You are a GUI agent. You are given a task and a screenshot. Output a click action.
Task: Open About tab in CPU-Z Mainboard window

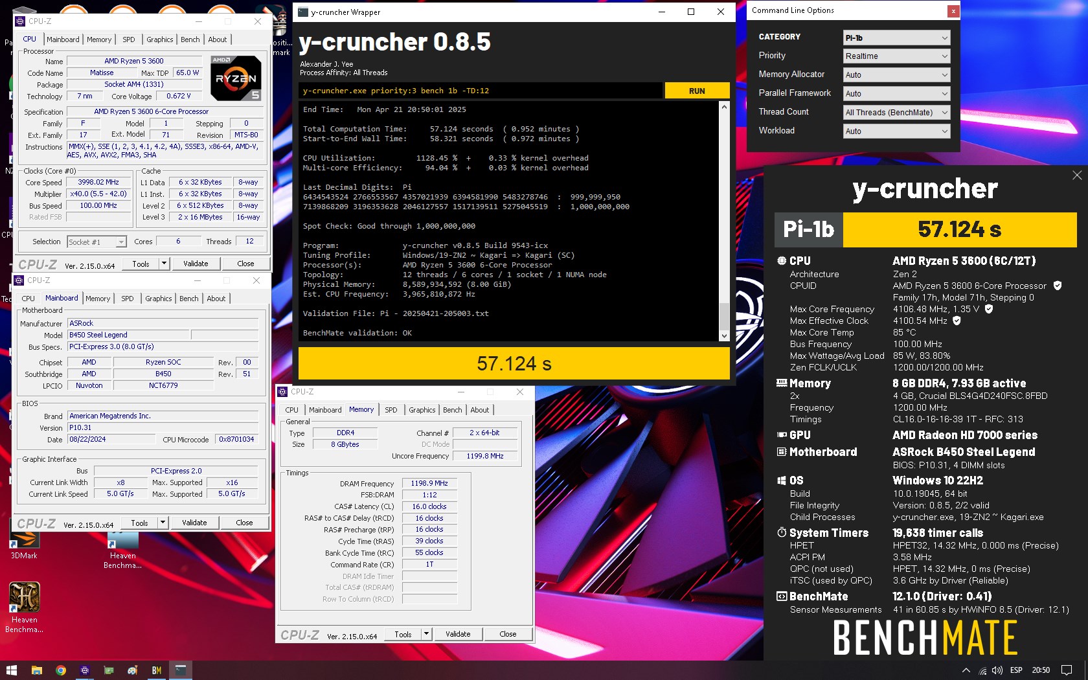[x=216, y=299]
